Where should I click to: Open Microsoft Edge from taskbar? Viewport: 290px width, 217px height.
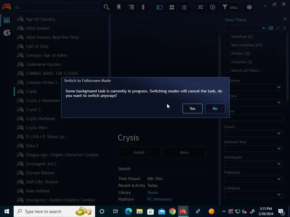pos(128,211)
